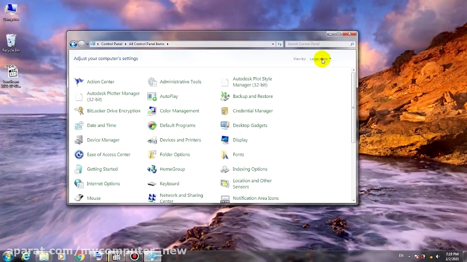The width and height of the screenshot is (467, 262).
Task: Open the Date and Time icon
Action: tap(79, 125)
